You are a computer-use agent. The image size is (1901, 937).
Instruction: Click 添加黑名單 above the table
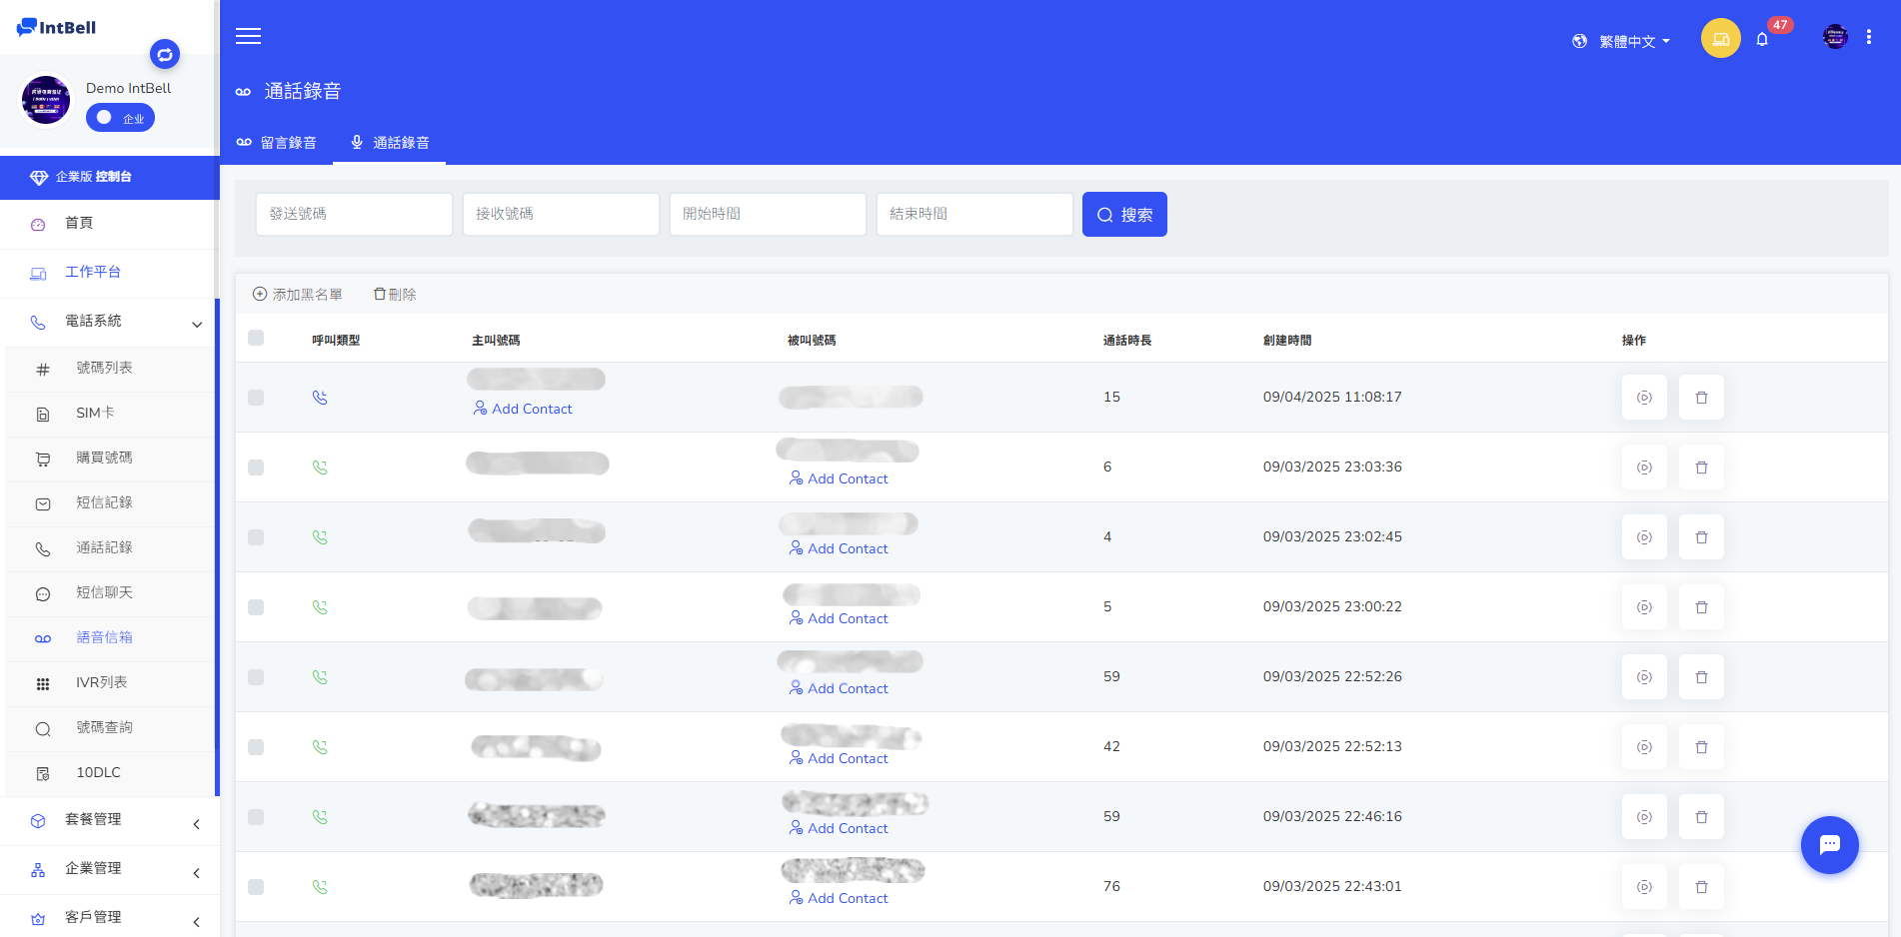tap(298, 294)
